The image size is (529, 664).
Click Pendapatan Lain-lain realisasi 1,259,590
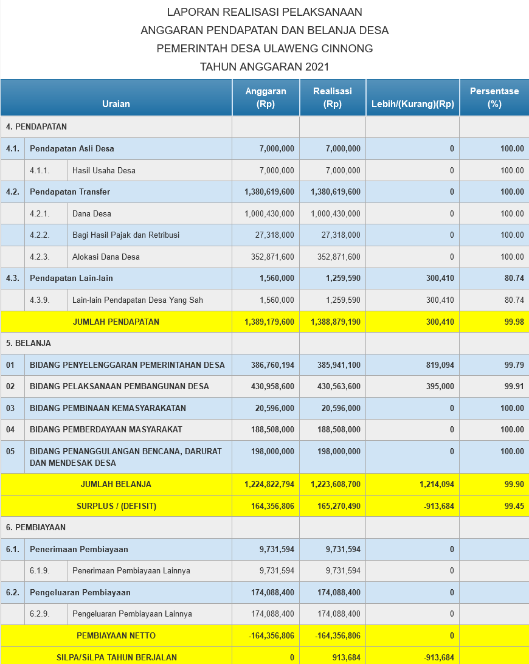pos(343,278)
